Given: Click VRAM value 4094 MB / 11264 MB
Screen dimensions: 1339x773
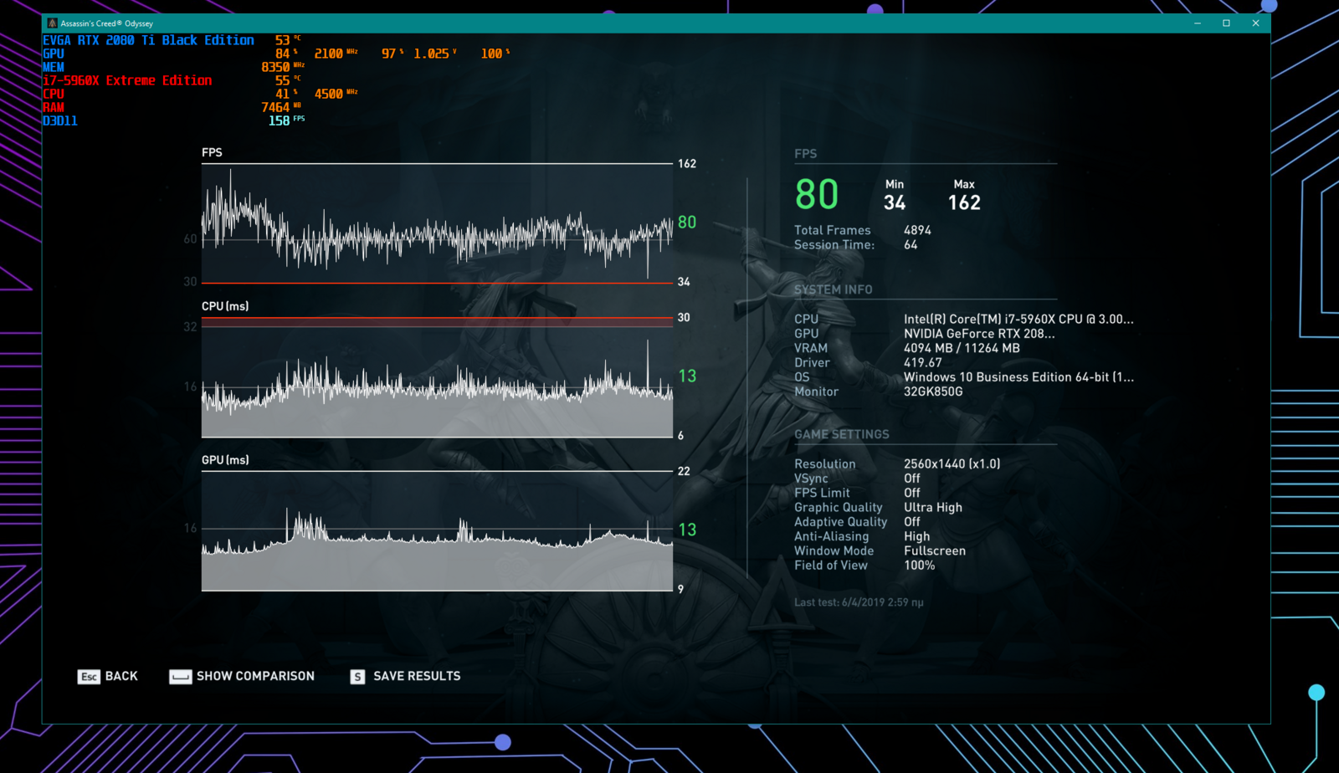Looking at the screenshot, I should 962,348.
